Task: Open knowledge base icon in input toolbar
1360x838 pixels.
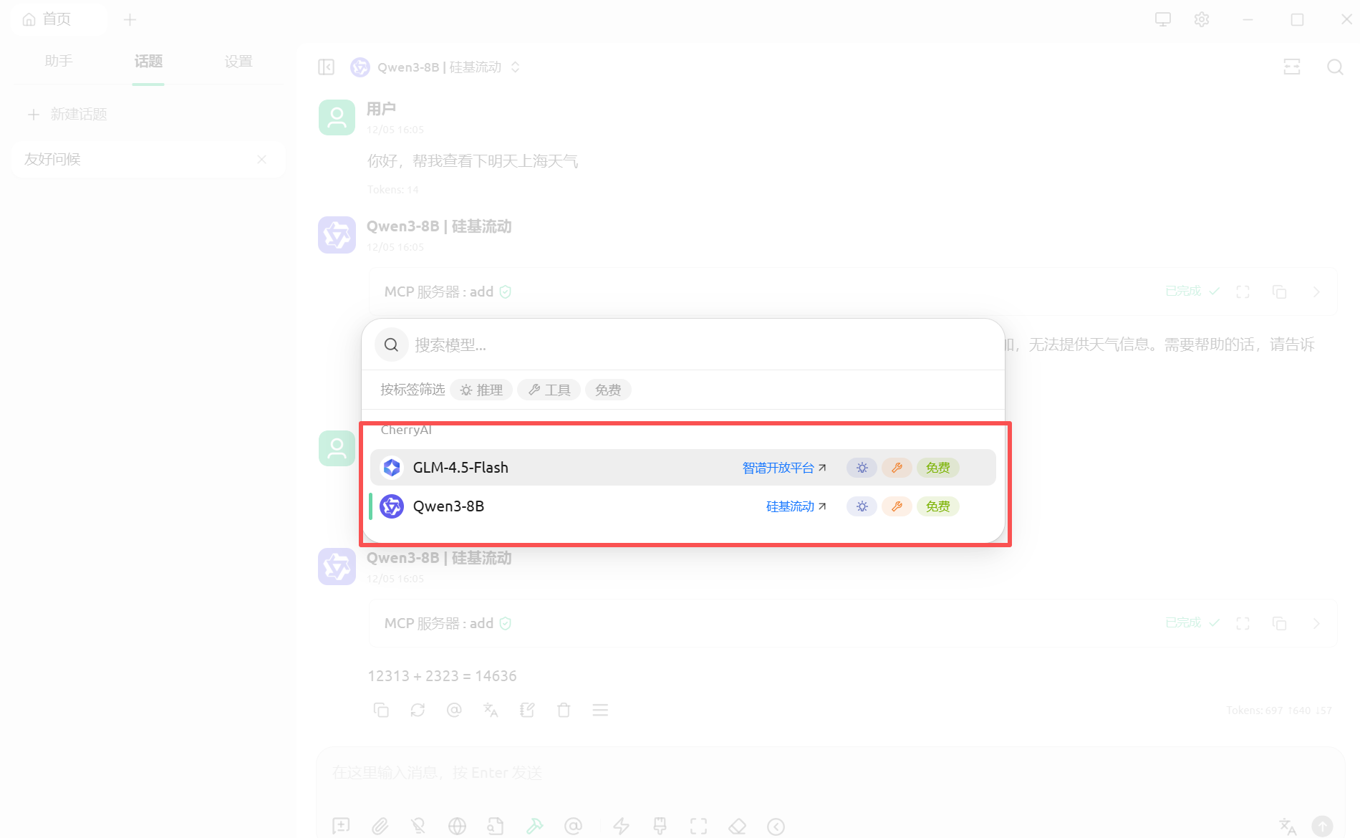Action: tap(496, 826)
